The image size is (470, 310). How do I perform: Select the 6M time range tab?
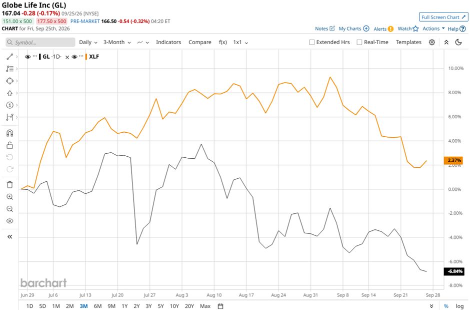[x=97, y=306]
